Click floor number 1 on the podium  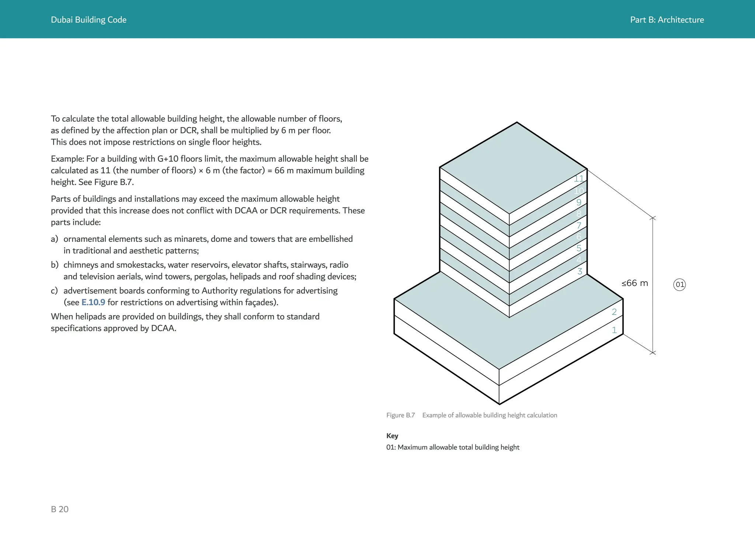(x=614, y=330)
